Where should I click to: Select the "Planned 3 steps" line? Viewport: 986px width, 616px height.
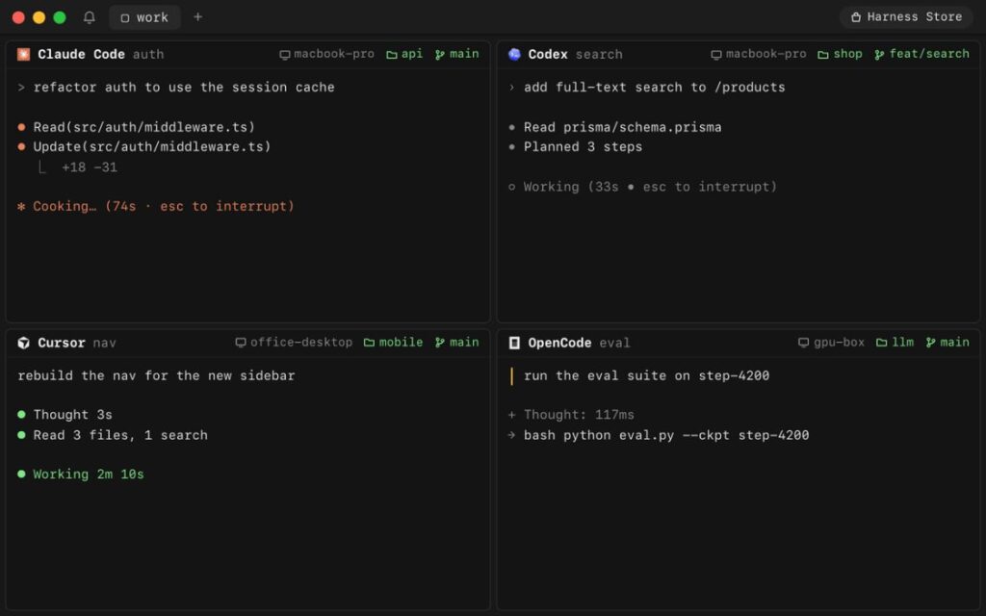pos(583,146)
